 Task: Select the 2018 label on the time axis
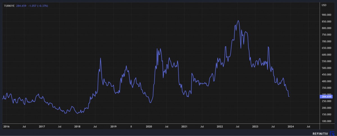[77, 126]
